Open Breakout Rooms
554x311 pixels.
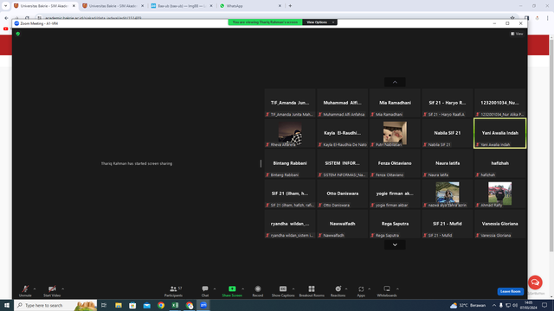(312, 291)
